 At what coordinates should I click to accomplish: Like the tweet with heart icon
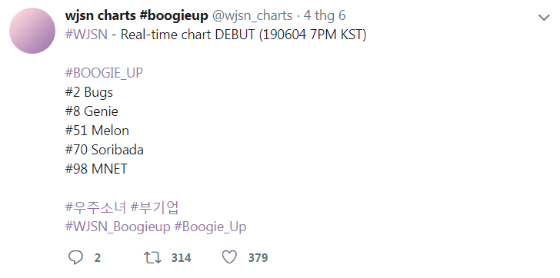click(x=230, y=257)
